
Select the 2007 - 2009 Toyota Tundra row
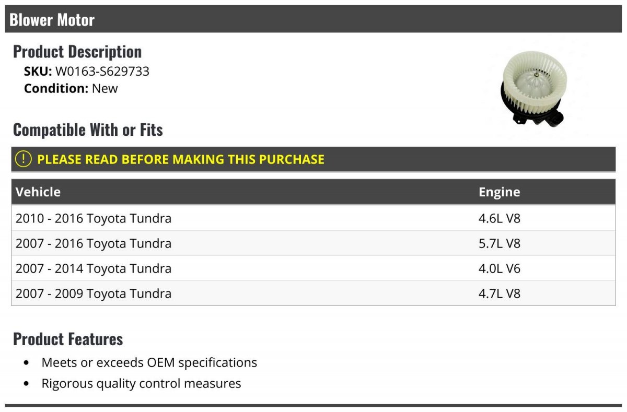(x=313, y=293)
